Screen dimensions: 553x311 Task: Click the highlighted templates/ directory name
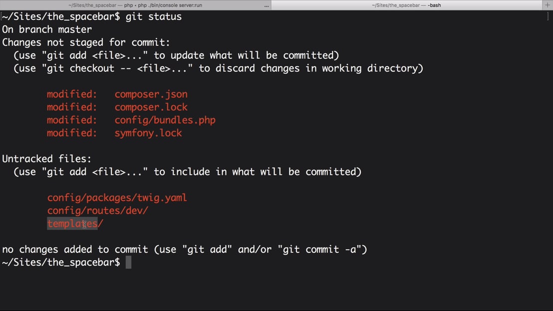coord(75,224)
